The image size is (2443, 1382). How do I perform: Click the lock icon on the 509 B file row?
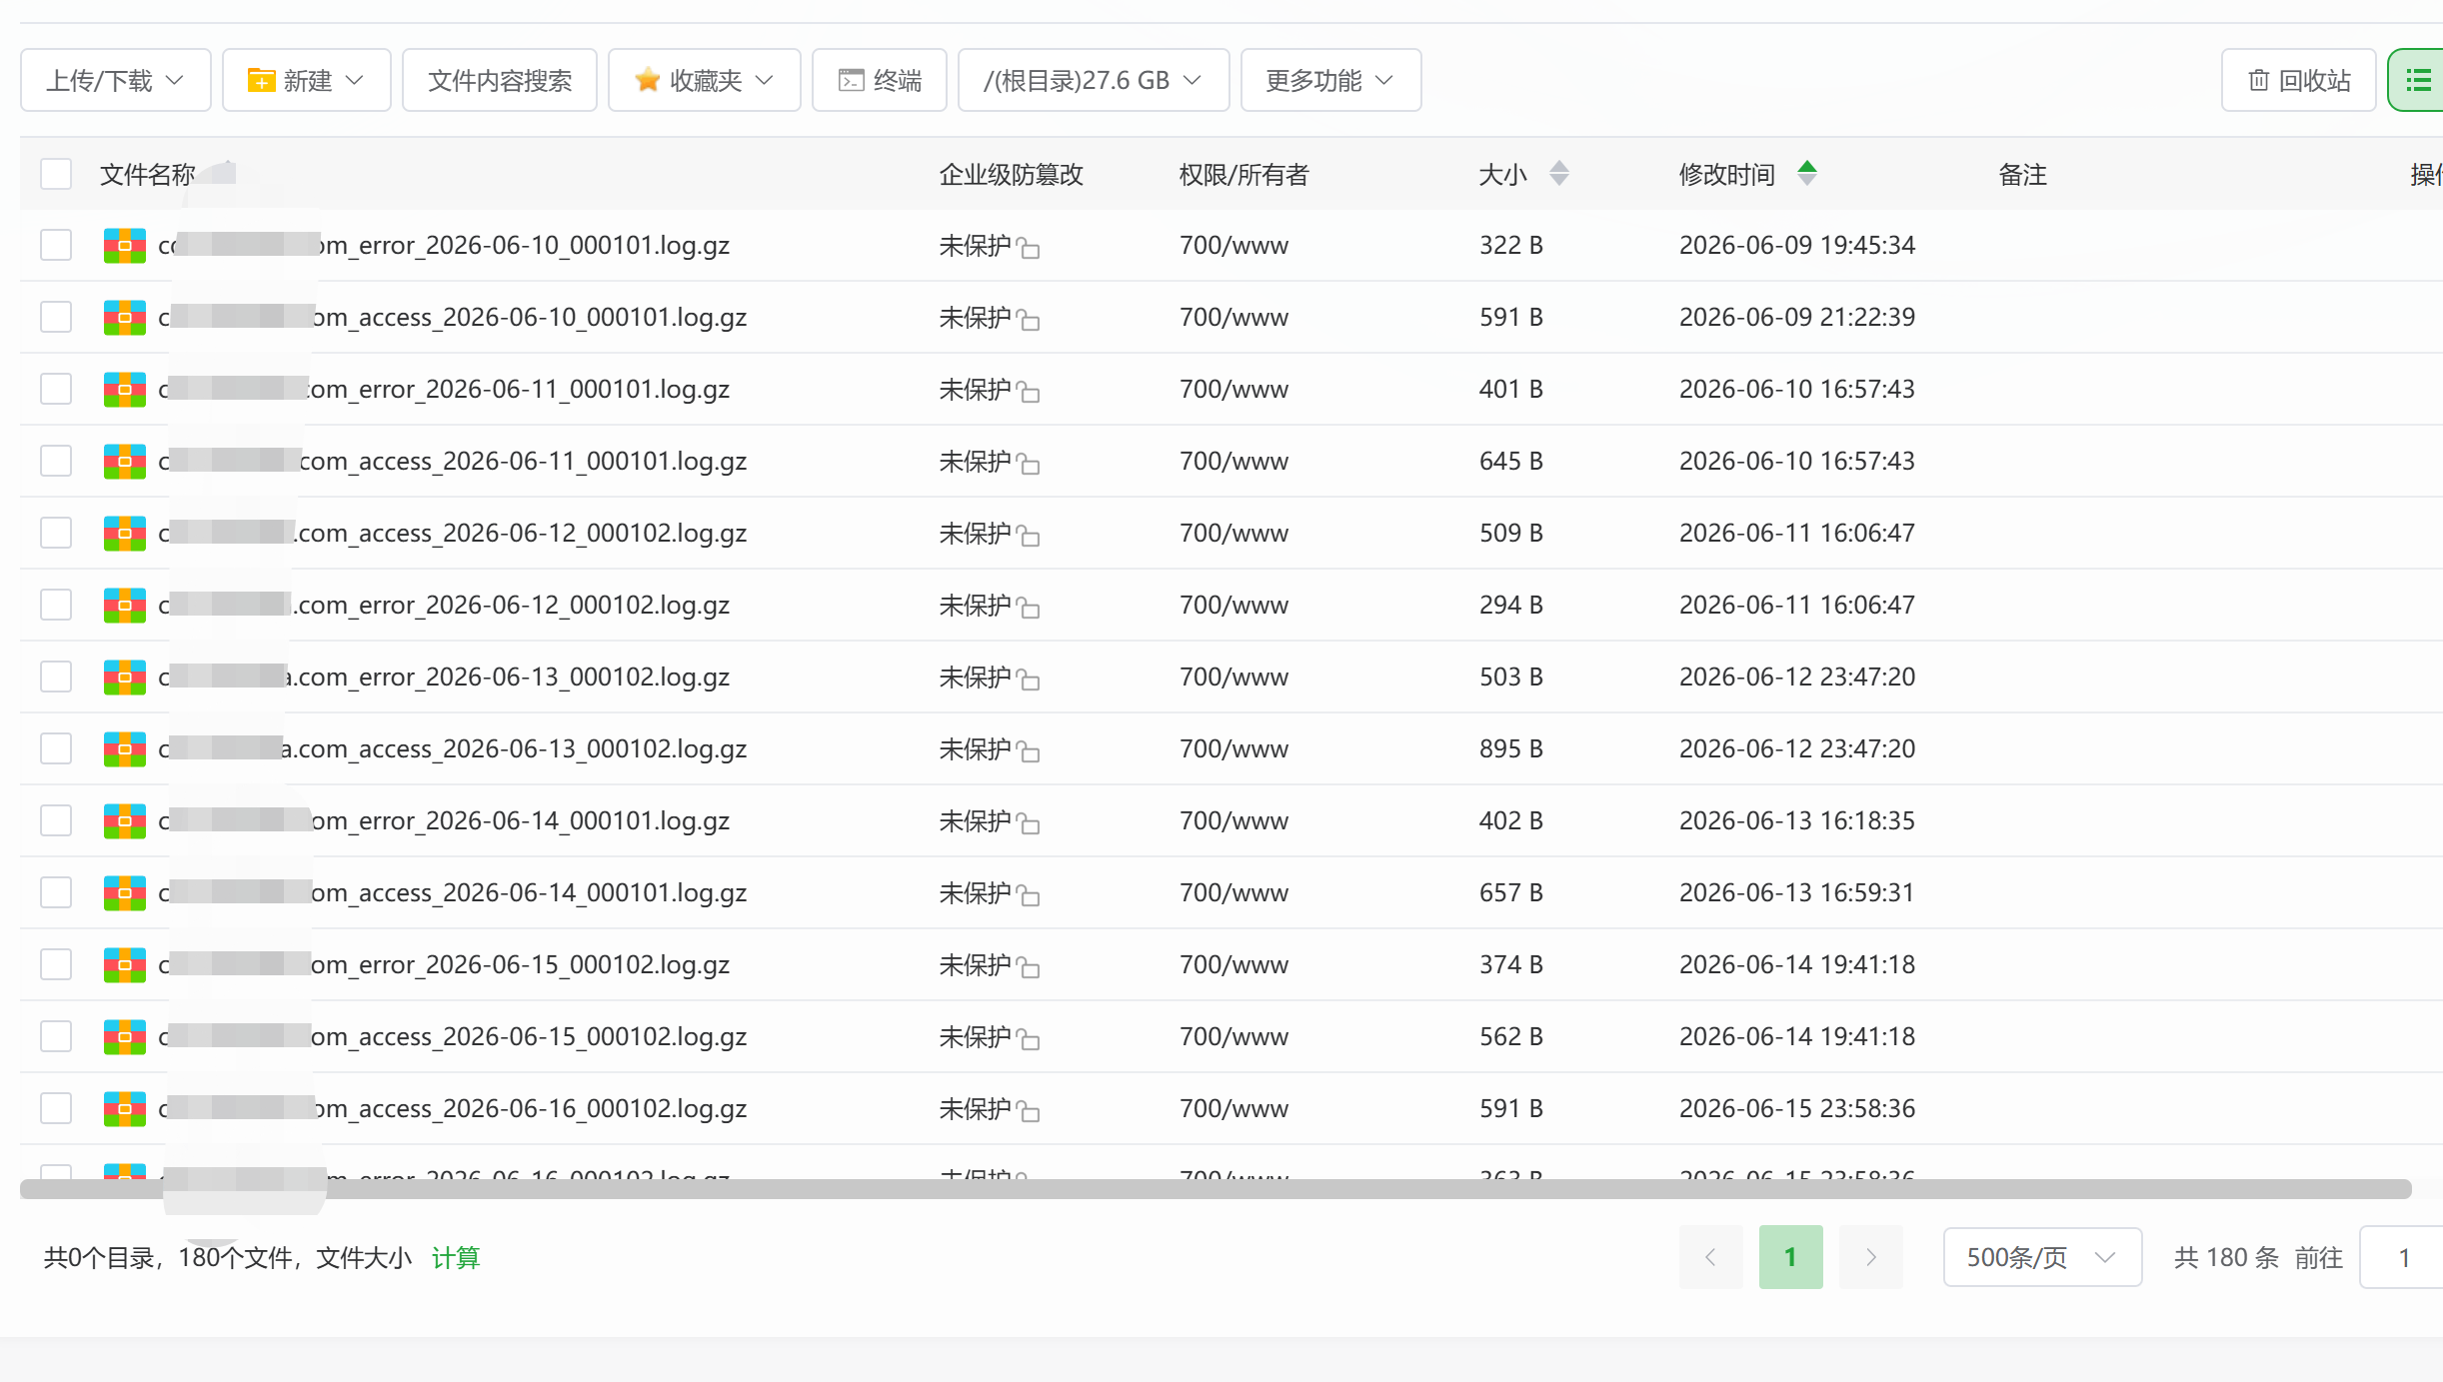tap(1029, 536)
